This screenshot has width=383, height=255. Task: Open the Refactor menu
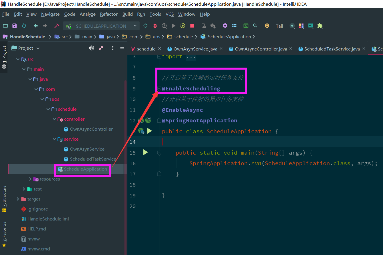109,14
